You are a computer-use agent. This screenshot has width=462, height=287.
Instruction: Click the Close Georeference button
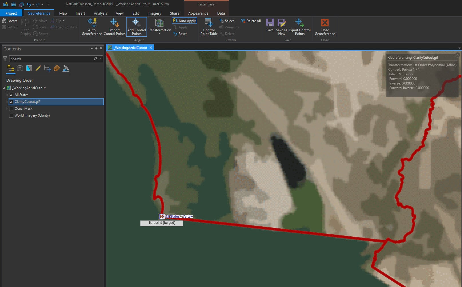(x=325, y=27)
